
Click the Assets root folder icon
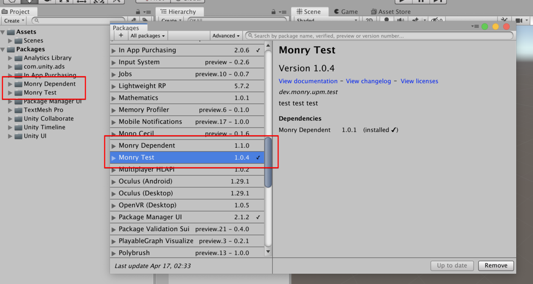coord(11,32)
